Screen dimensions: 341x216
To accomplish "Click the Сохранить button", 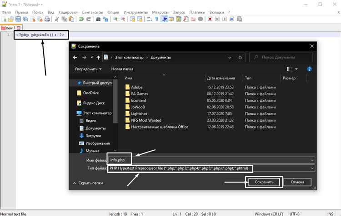I will (264, 182).
